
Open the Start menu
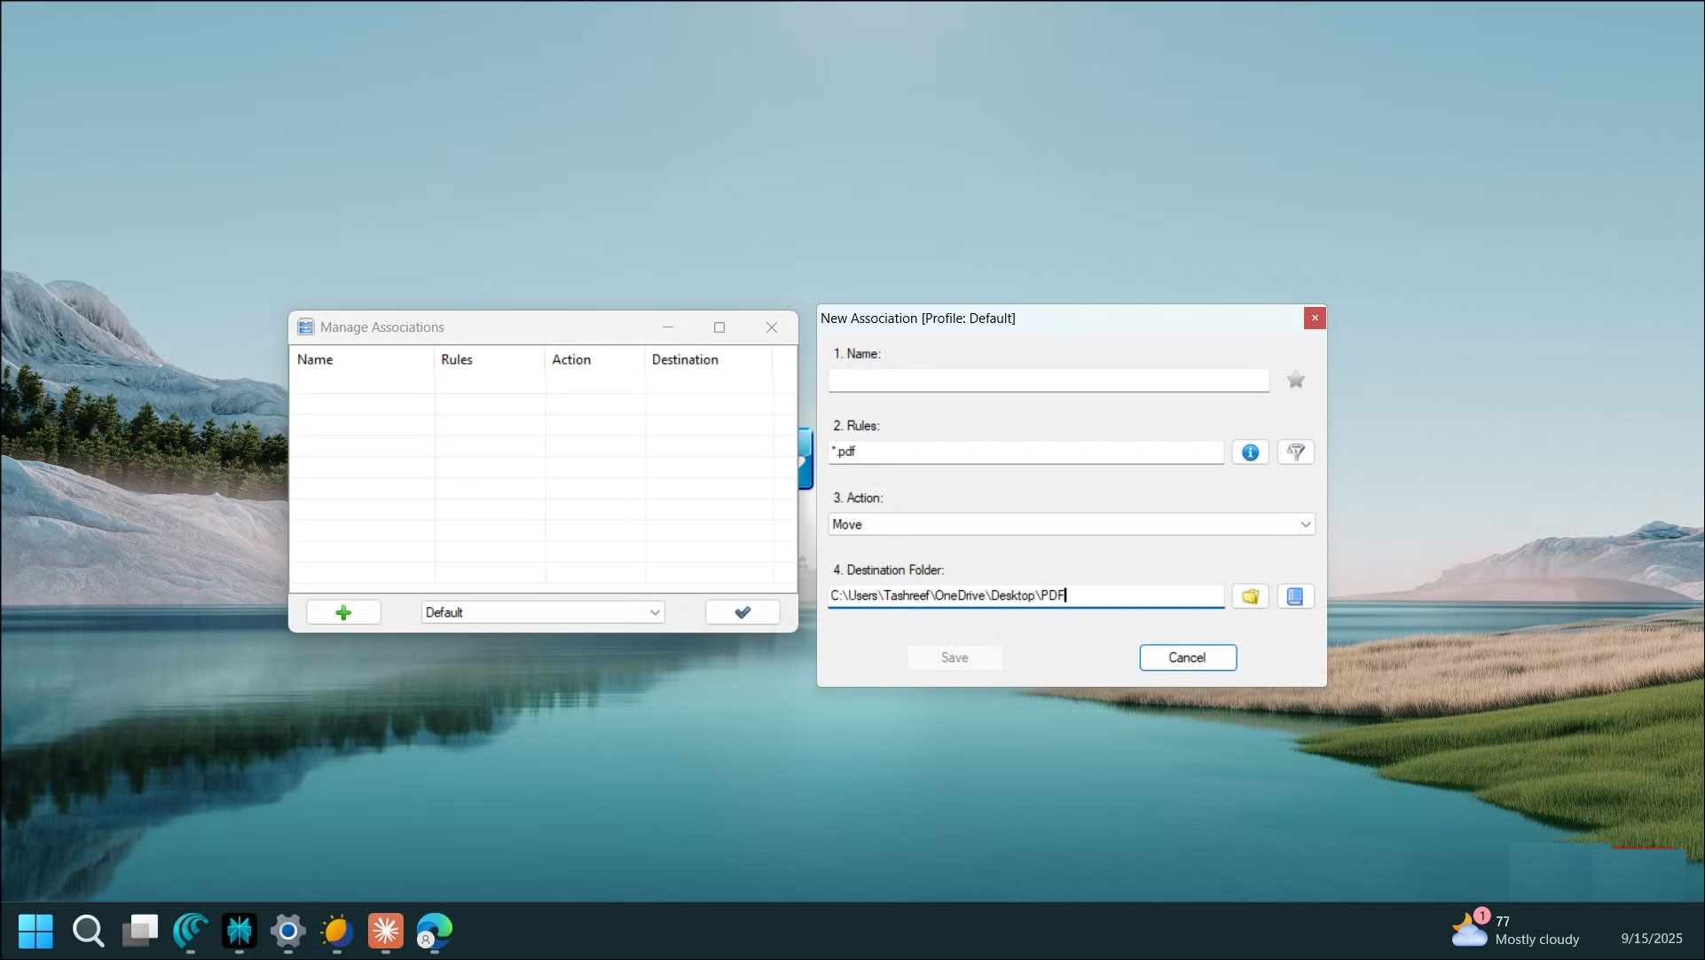[x=35, y=931]
